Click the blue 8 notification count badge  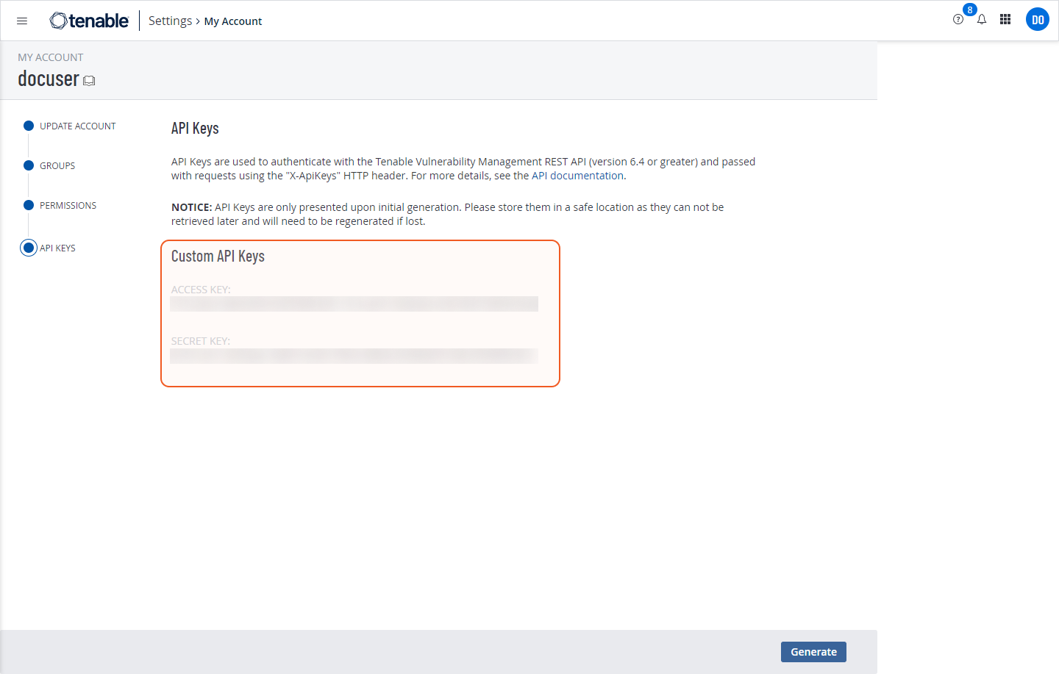(970, 10)
